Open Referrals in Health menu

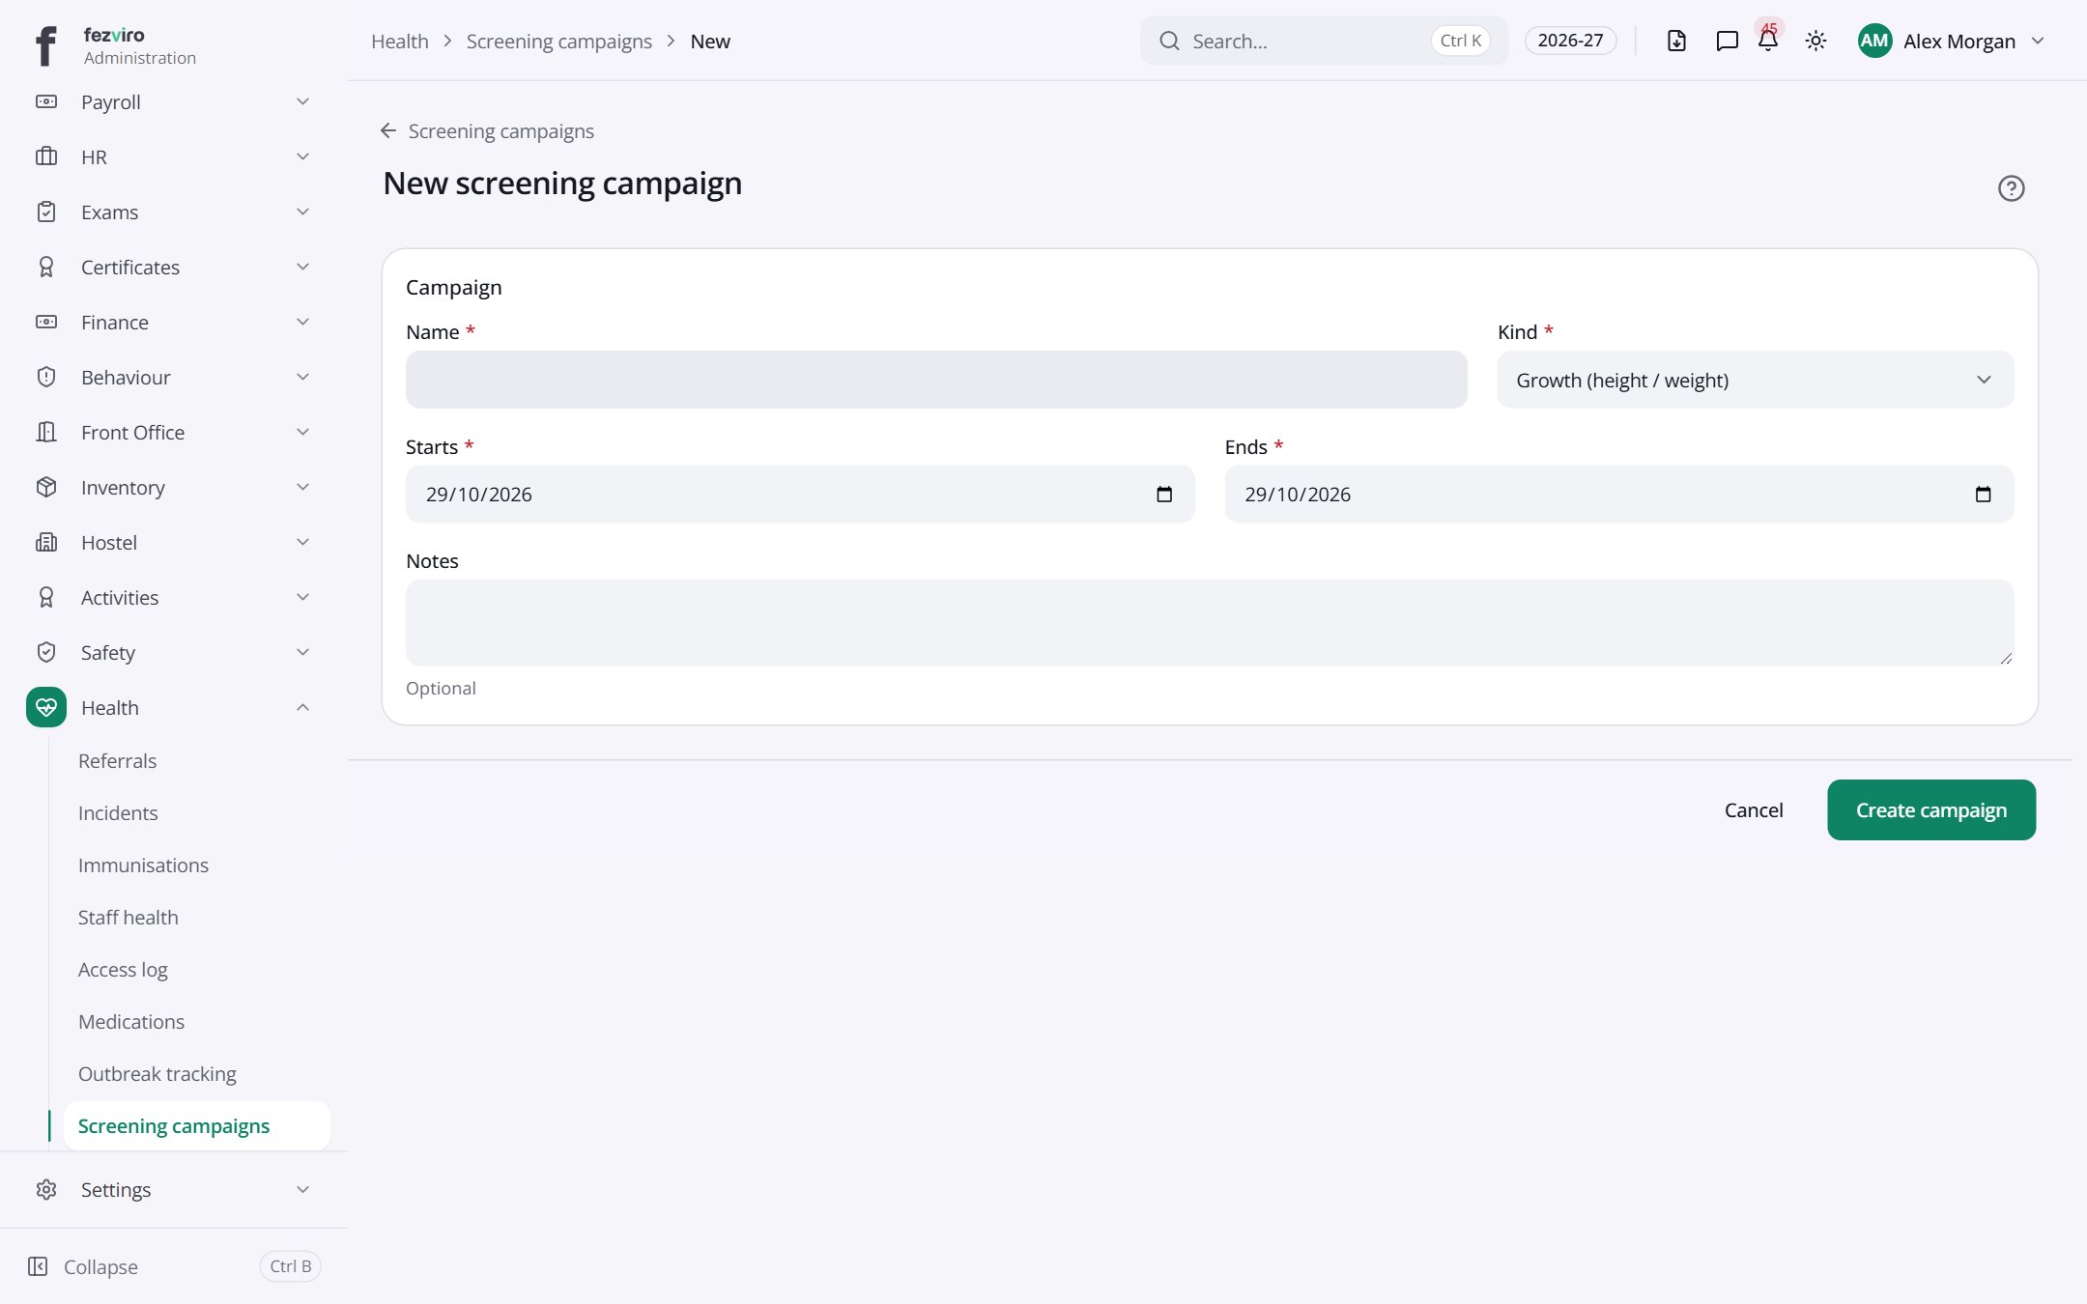pos(117,760)
